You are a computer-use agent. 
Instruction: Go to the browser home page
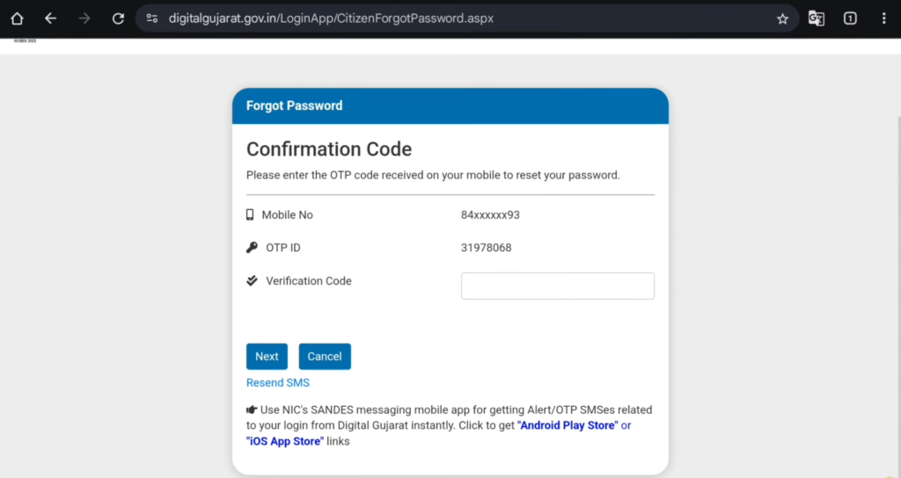(17, 18)
